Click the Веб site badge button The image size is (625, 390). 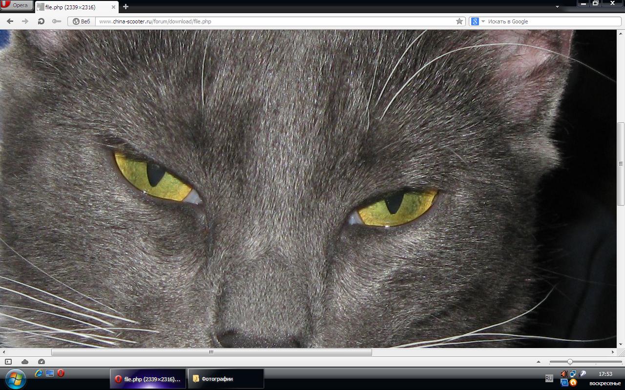pyautogui.click(x=82, y=21)
